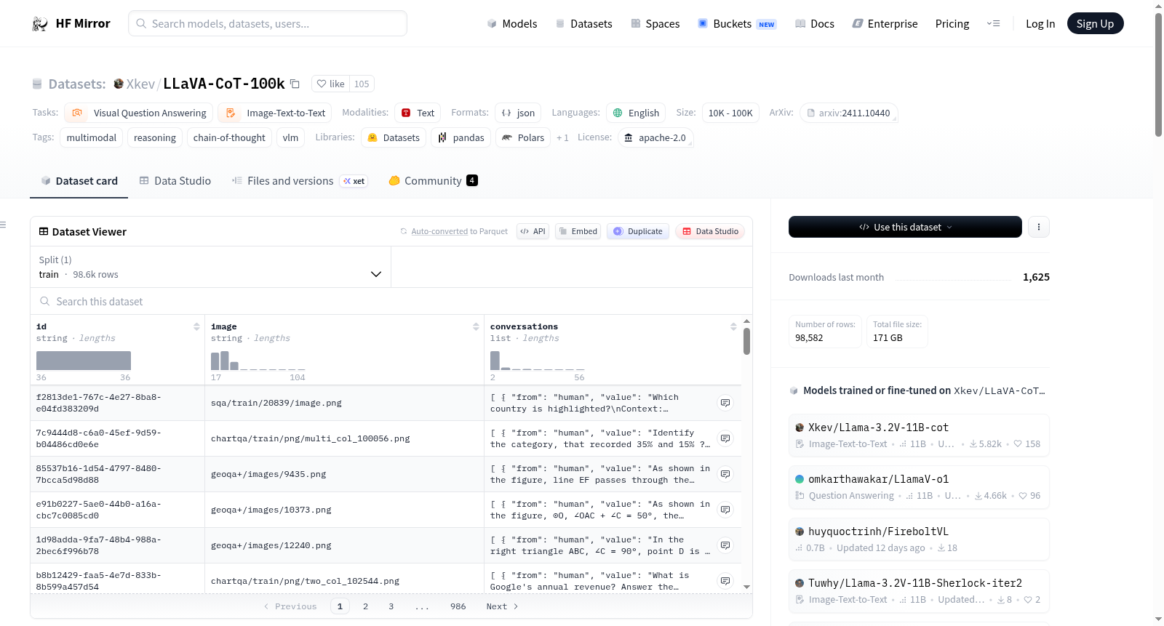Screen dimensions: 1164x626
Task: Show the 105 likes count
Action: pos(362,84)
